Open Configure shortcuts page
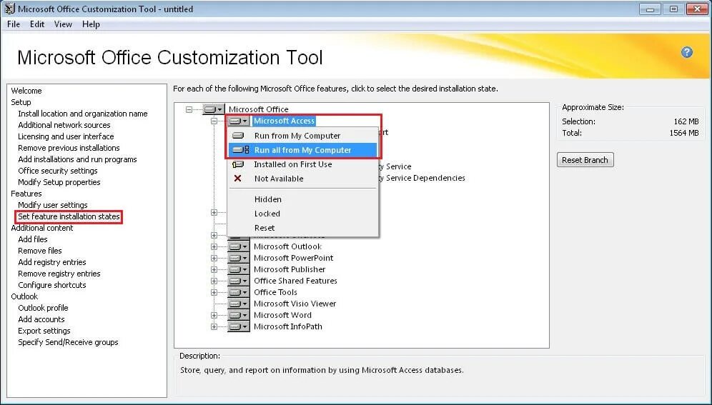This screenshot has height=405, width=712. pos(51,285)
